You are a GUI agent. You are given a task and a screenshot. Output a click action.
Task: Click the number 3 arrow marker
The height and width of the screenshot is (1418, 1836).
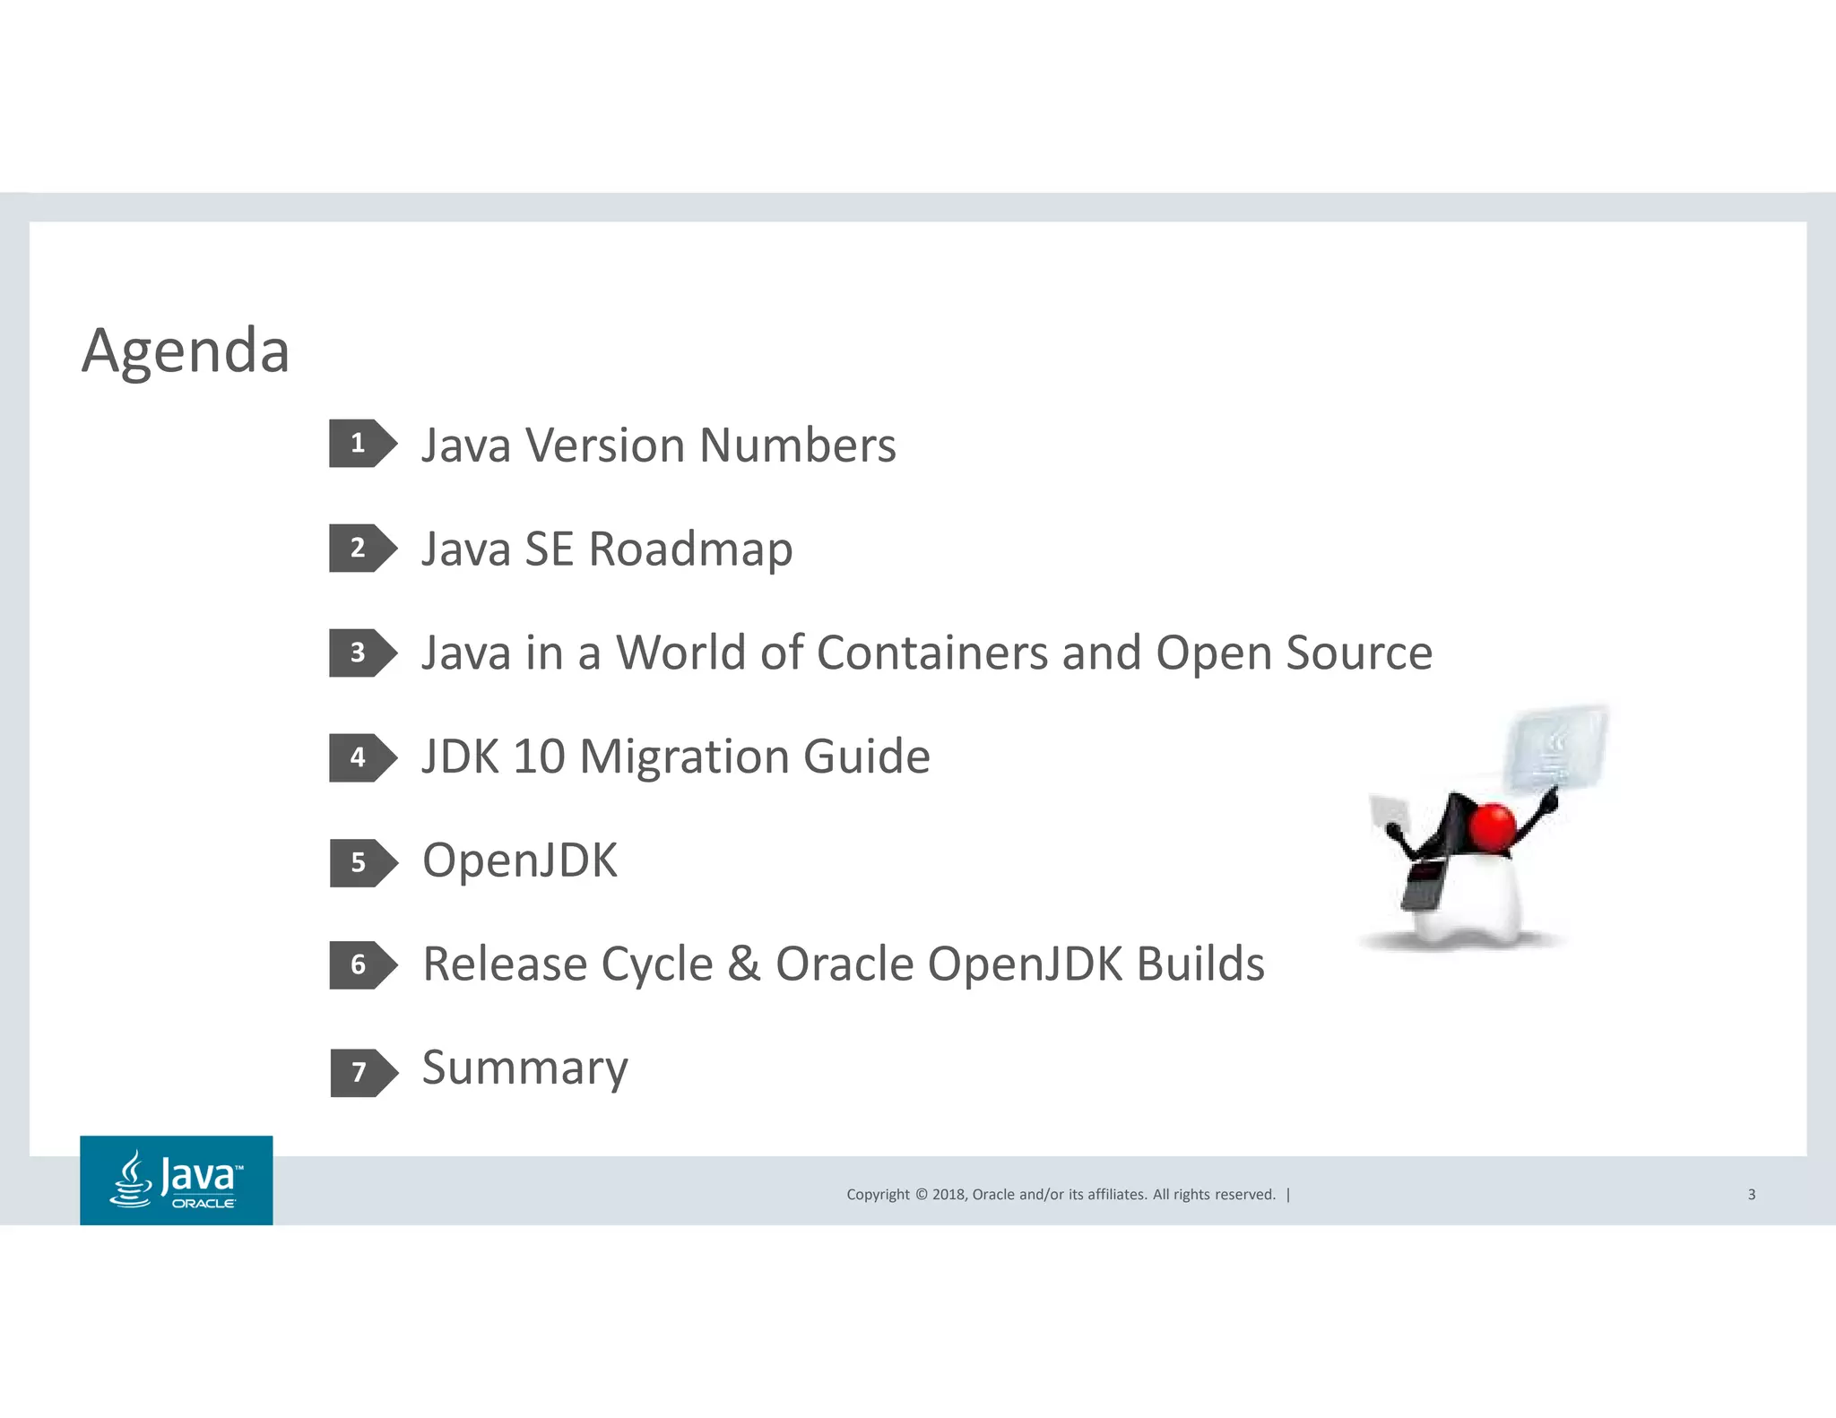pyautogui.click(x=362, y=653)
